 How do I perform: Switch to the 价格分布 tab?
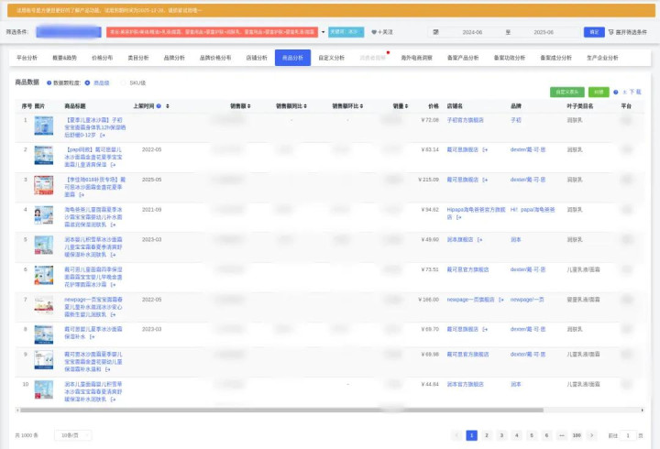click(x=102, y=58)
